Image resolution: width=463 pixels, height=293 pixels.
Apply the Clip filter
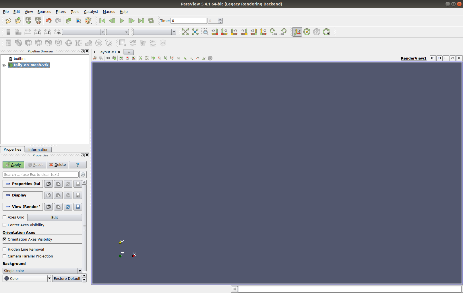28,43
